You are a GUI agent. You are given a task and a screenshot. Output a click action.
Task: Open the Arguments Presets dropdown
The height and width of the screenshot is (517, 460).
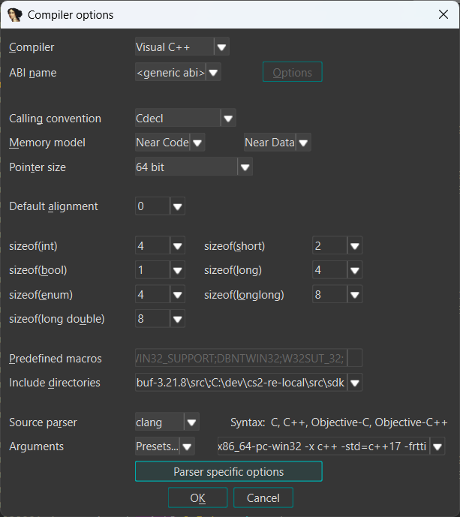(164, 446)
